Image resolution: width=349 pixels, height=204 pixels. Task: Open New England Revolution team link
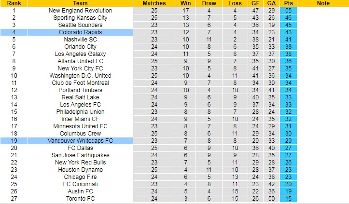click(80, 11)
